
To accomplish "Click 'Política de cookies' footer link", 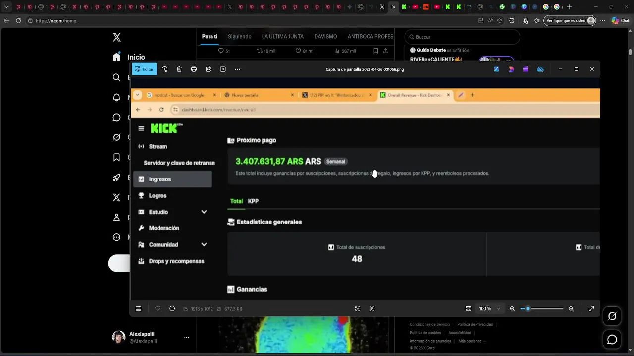I will pyautogui.click(x=425, y=333).
